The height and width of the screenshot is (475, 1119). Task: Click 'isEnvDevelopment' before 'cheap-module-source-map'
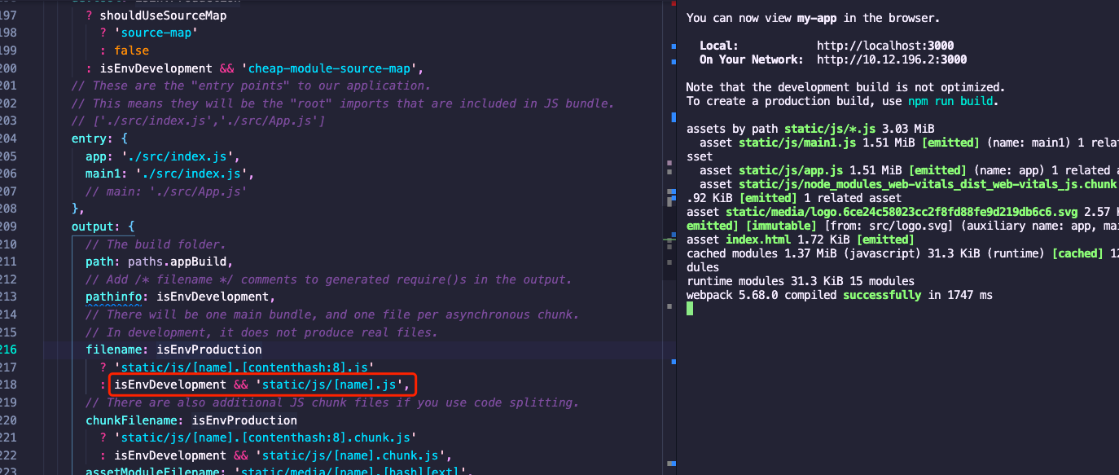point(156,68)
